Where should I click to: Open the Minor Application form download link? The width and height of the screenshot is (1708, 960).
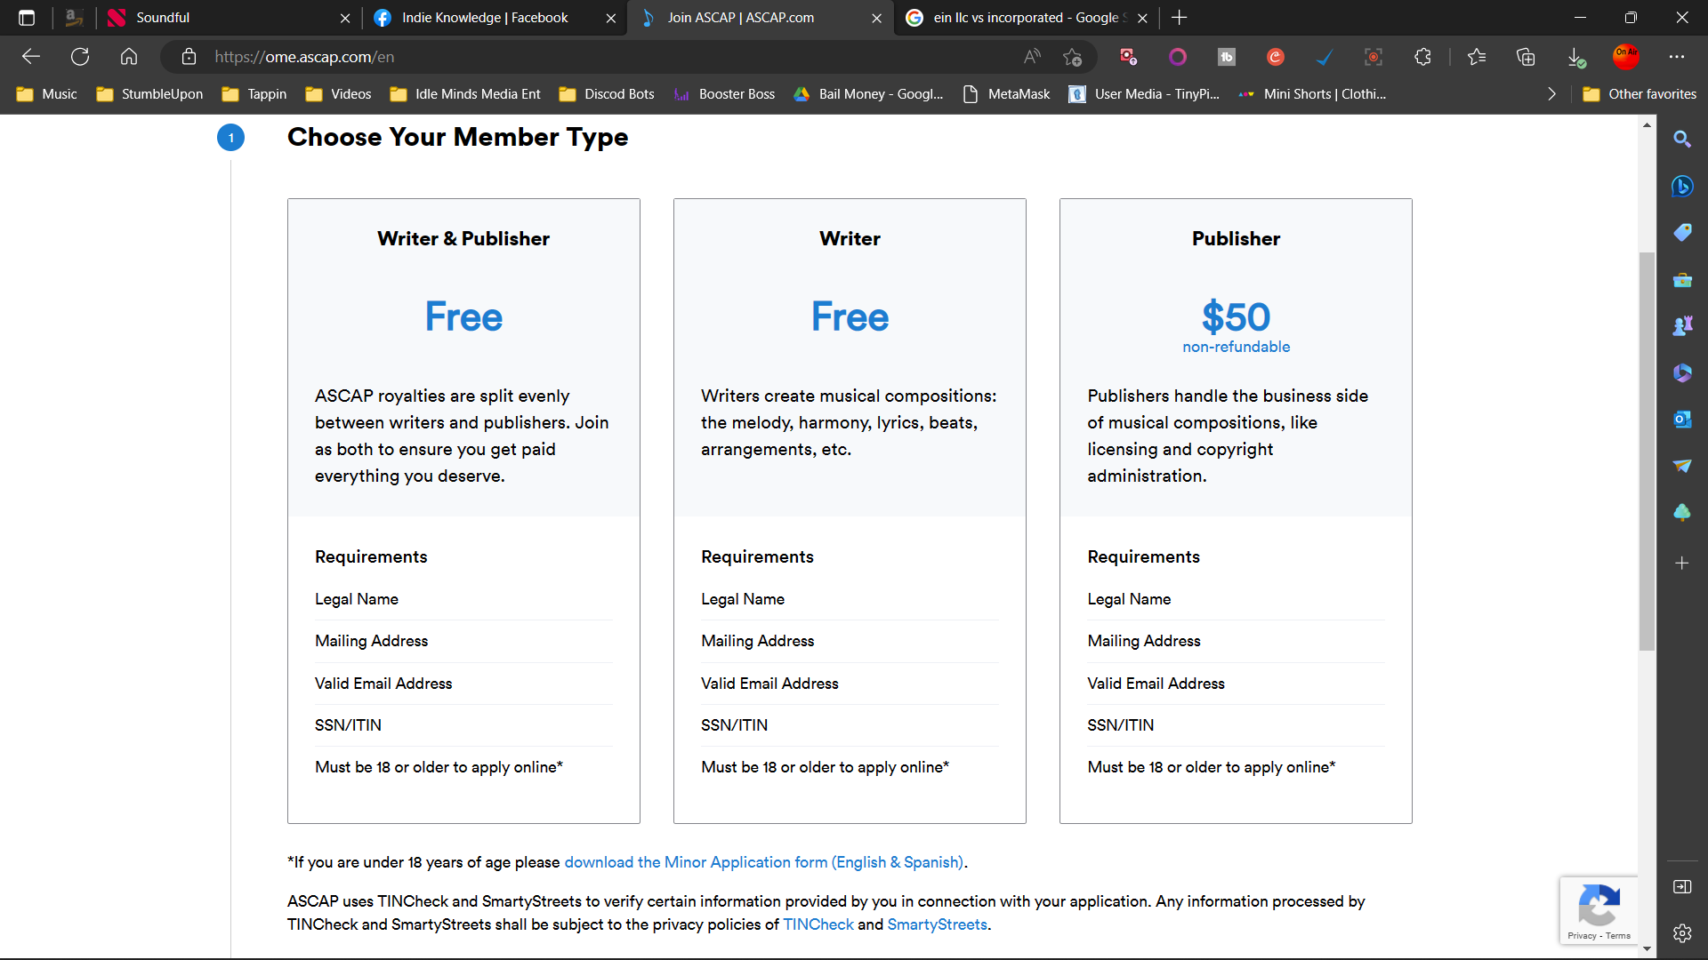(x=763, y=862)
